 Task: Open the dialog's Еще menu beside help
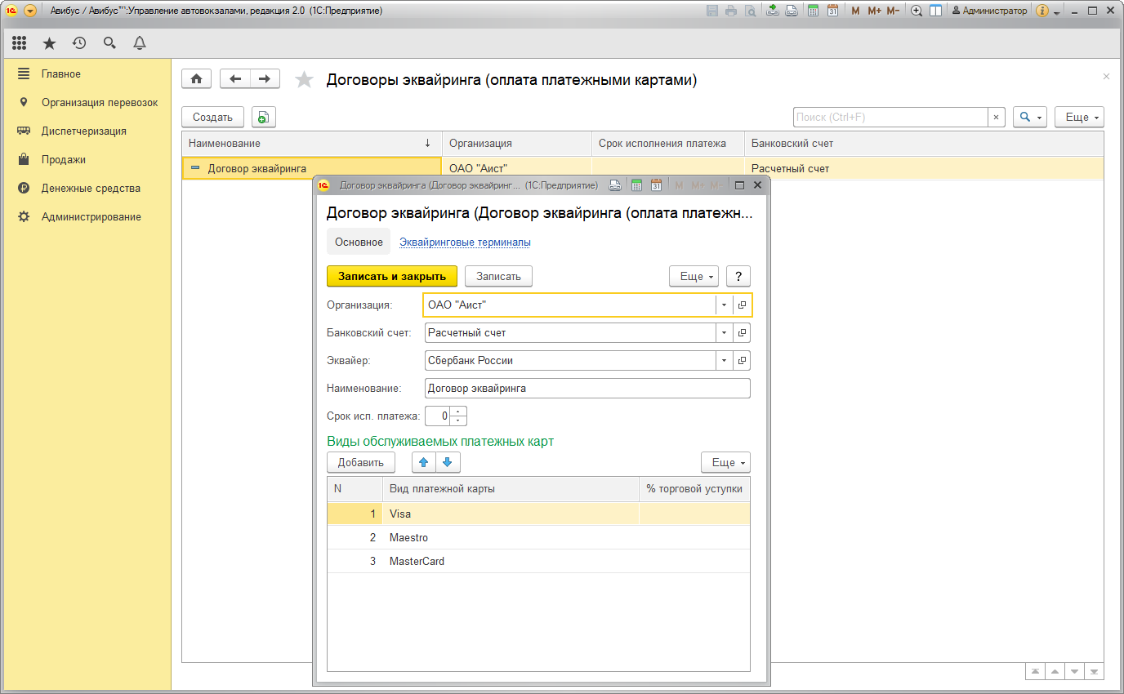click(694, 277)
